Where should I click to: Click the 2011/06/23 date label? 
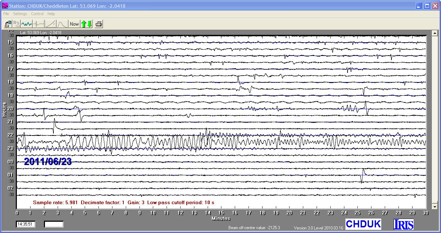pos(48,162)
